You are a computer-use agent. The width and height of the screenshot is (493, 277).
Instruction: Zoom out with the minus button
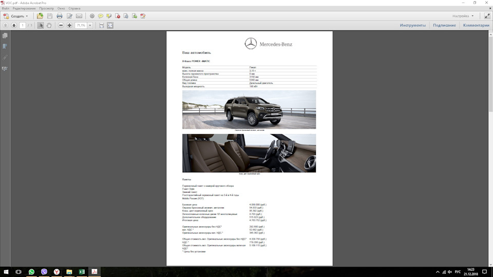click(61, 25)
